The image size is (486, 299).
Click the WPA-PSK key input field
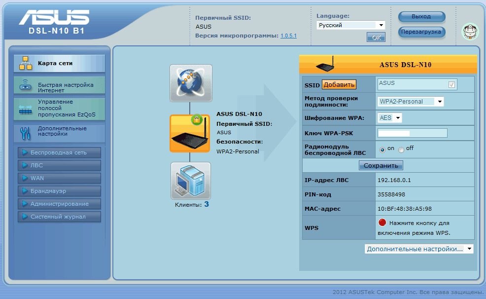pos(412,133)
